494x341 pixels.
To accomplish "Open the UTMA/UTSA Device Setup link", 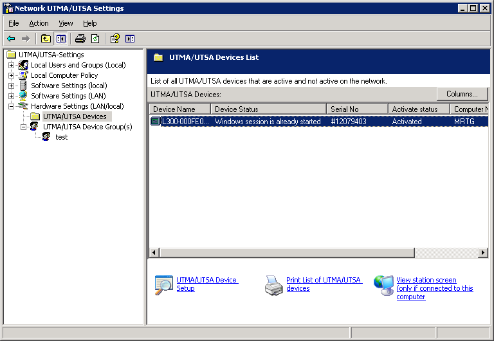I will point(207,284).
